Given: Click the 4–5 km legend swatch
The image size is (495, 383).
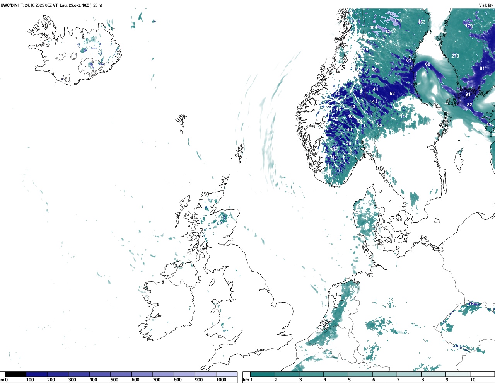Looking at the screenshot, I should click(x=336, y=374).
